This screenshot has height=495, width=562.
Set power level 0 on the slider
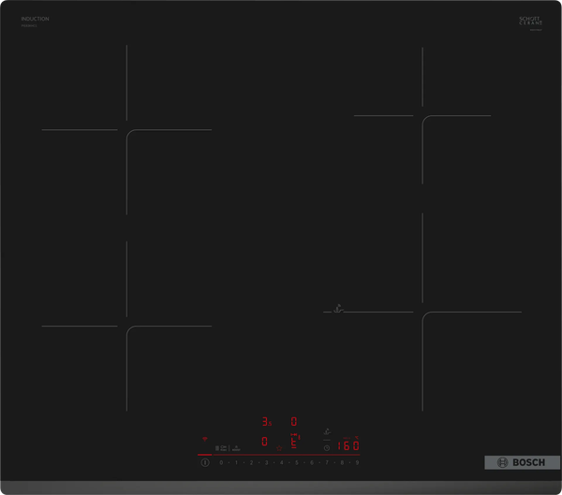tap(221, 462)
